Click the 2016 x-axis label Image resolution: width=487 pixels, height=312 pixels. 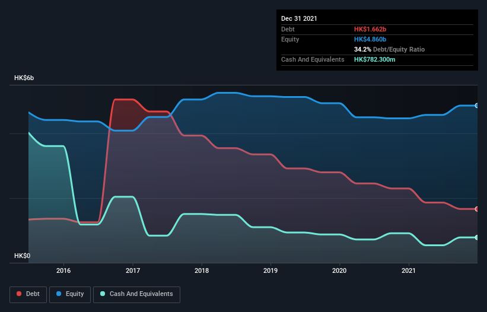(x=63, y=270)
